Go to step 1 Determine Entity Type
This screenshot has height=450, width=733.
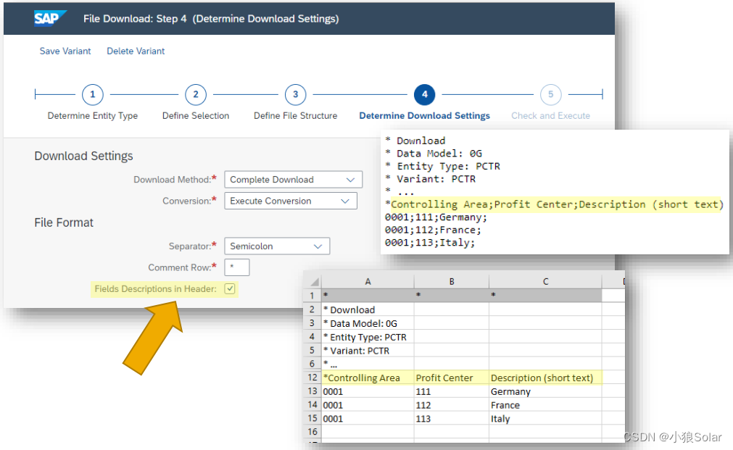[93, 94]
